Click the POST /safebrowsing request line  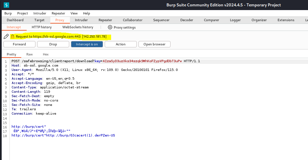pos(106,61)
